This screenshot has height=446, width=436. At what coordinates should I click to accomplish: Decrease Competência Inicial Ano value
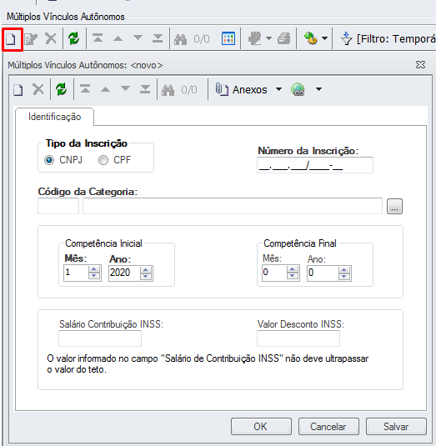pos(146,276)
